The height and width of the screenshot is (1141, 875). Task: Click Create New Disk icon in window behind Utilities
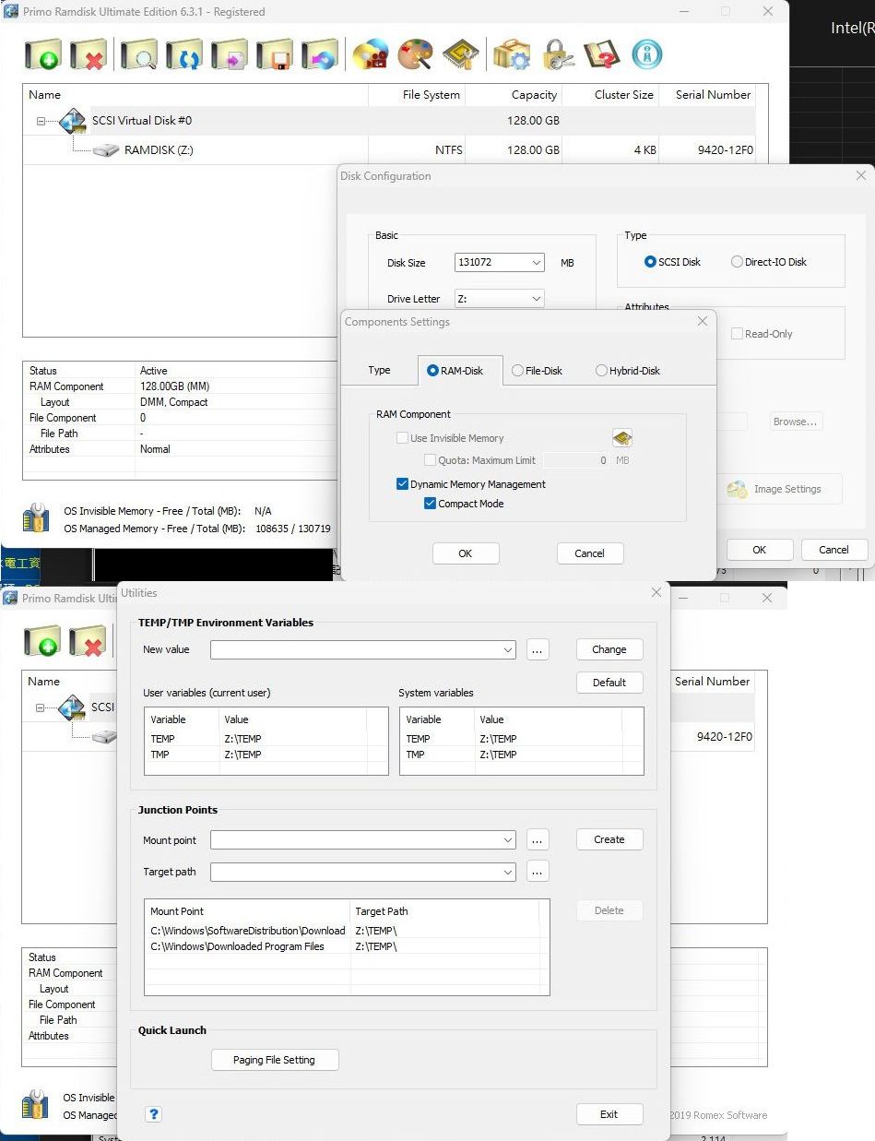(42, 641)
